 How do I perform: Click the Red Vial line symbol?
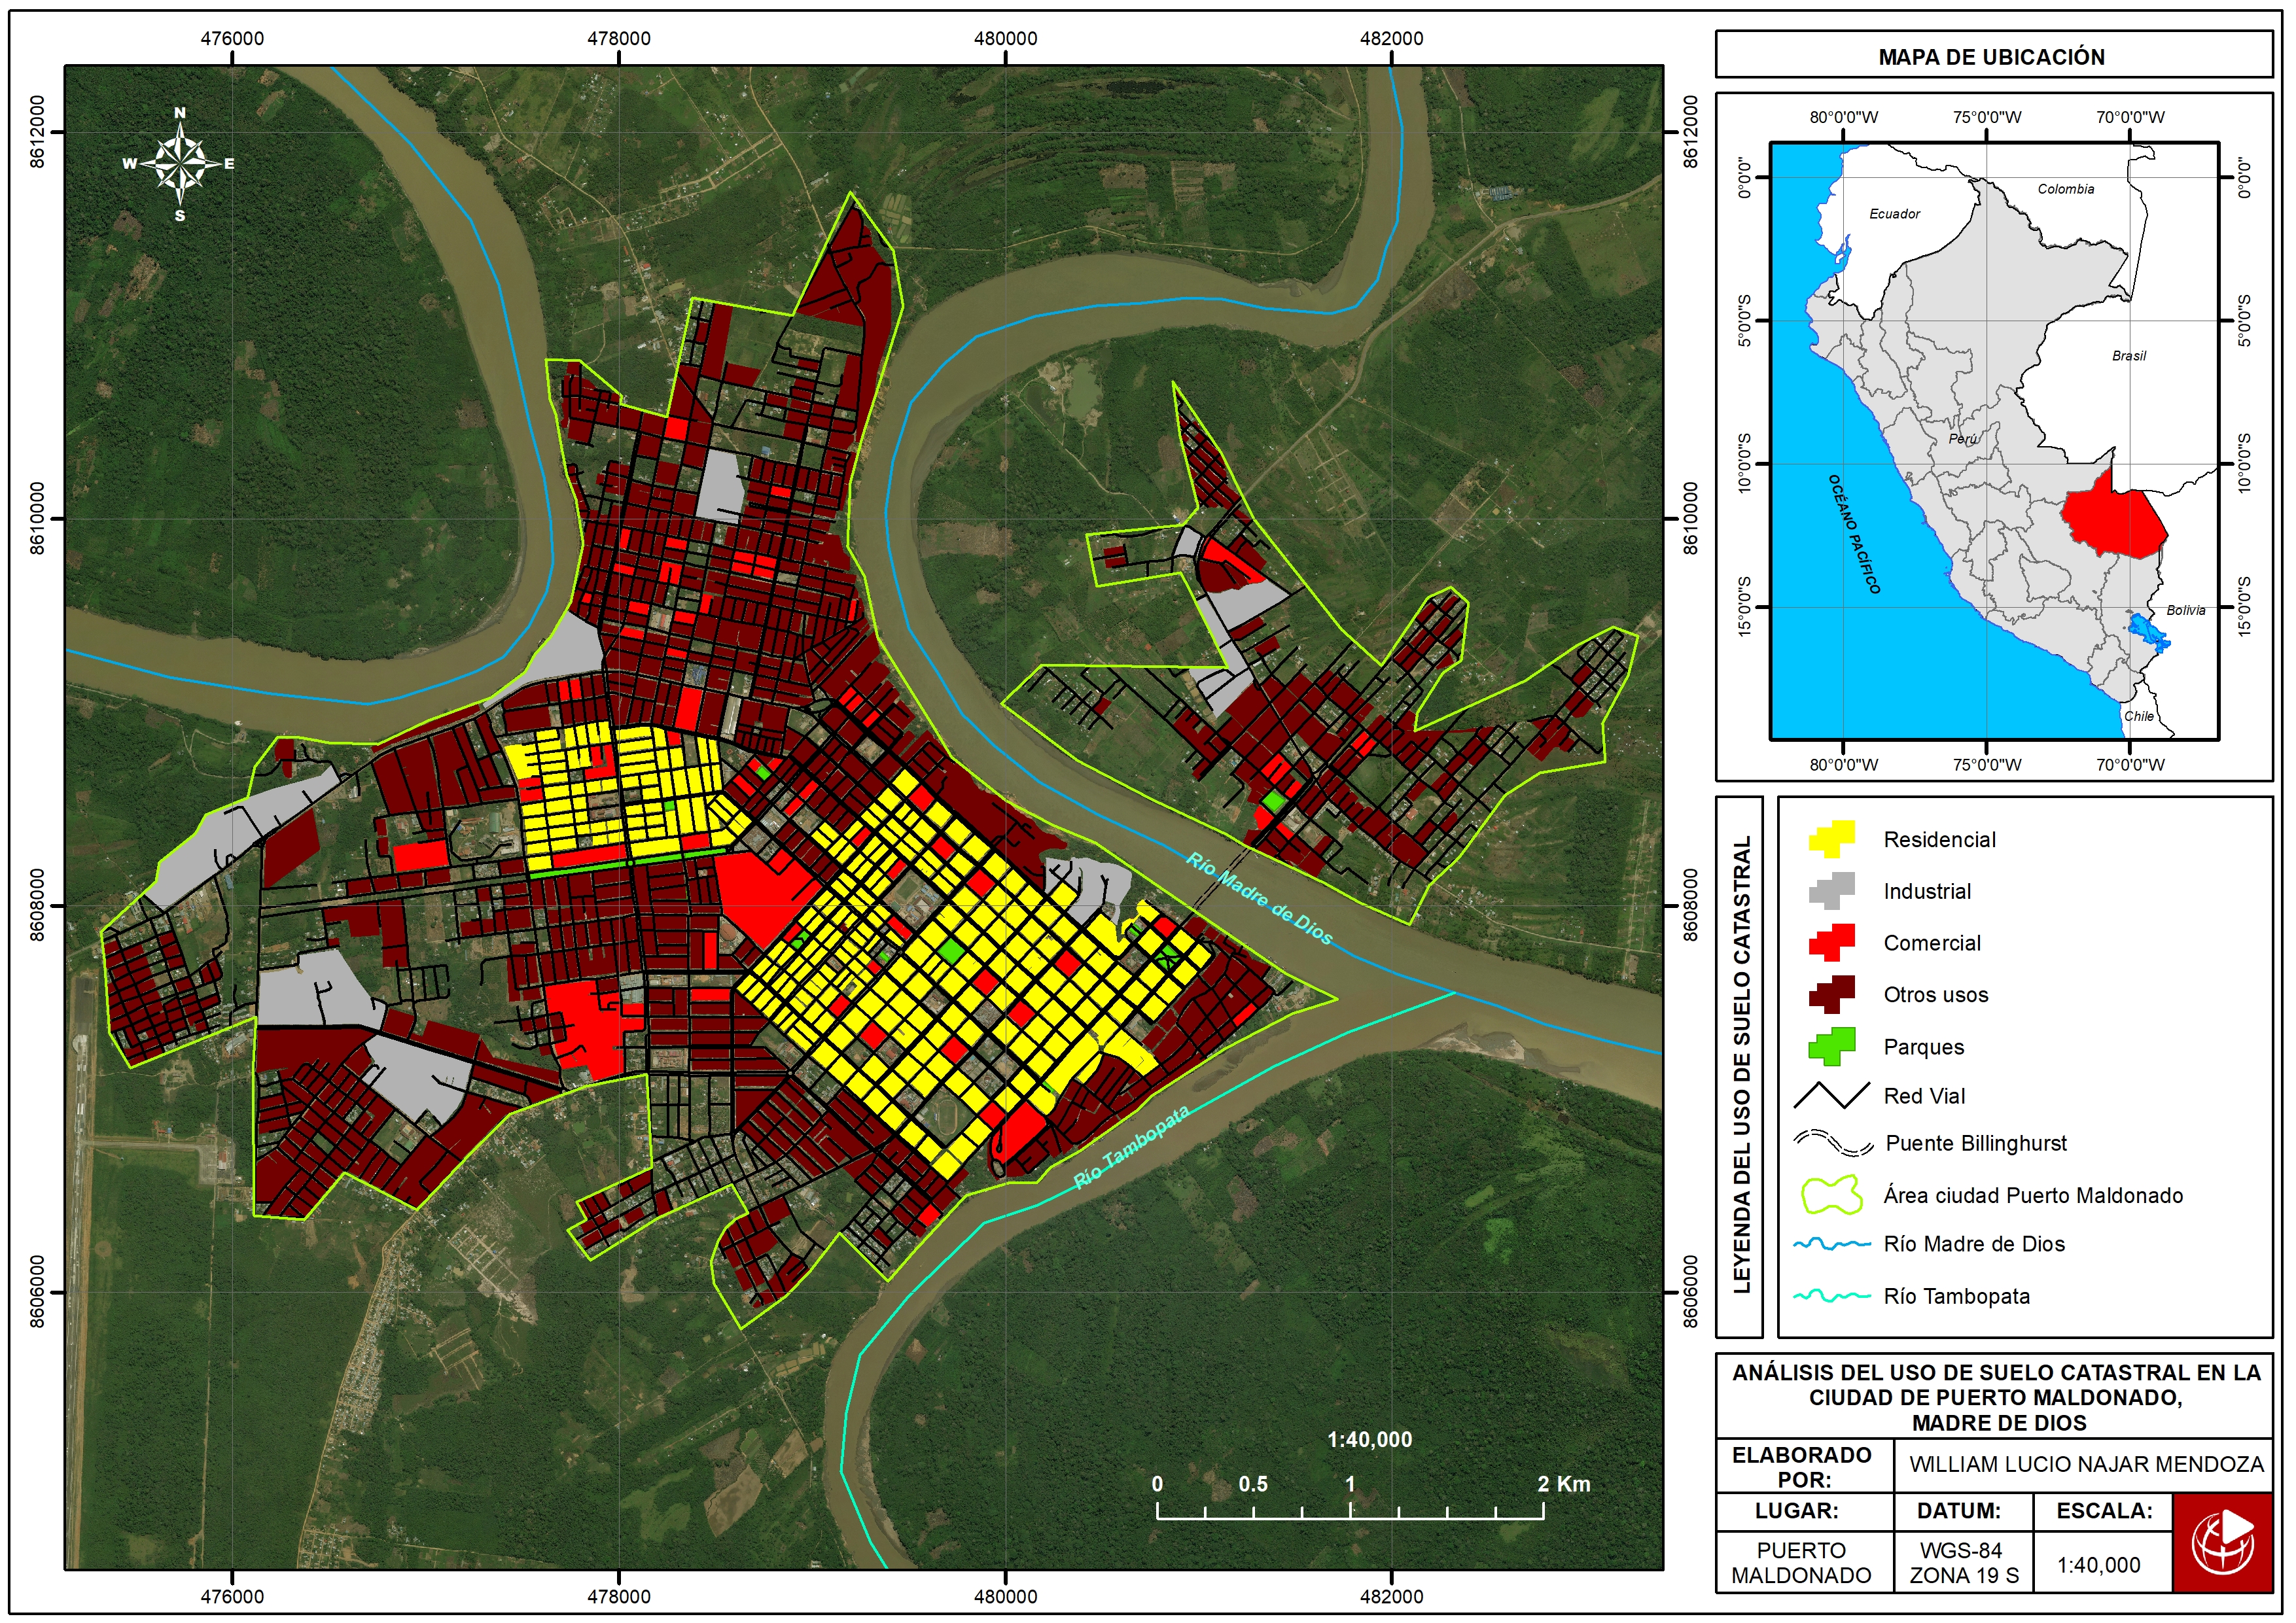[x=1832, y=1096]
